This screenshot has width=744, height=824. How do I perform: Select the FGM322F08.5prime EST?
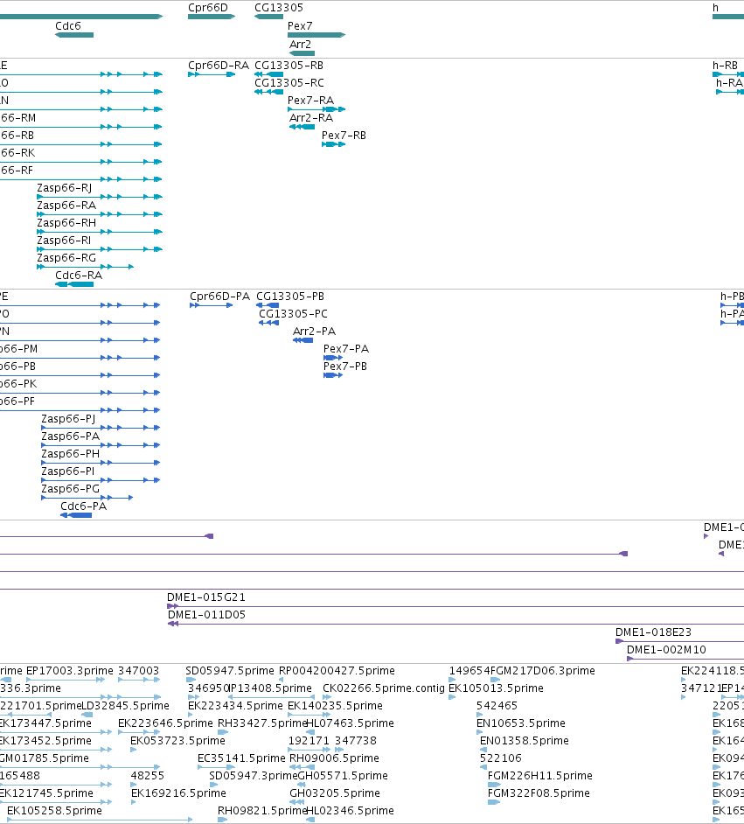494,802
